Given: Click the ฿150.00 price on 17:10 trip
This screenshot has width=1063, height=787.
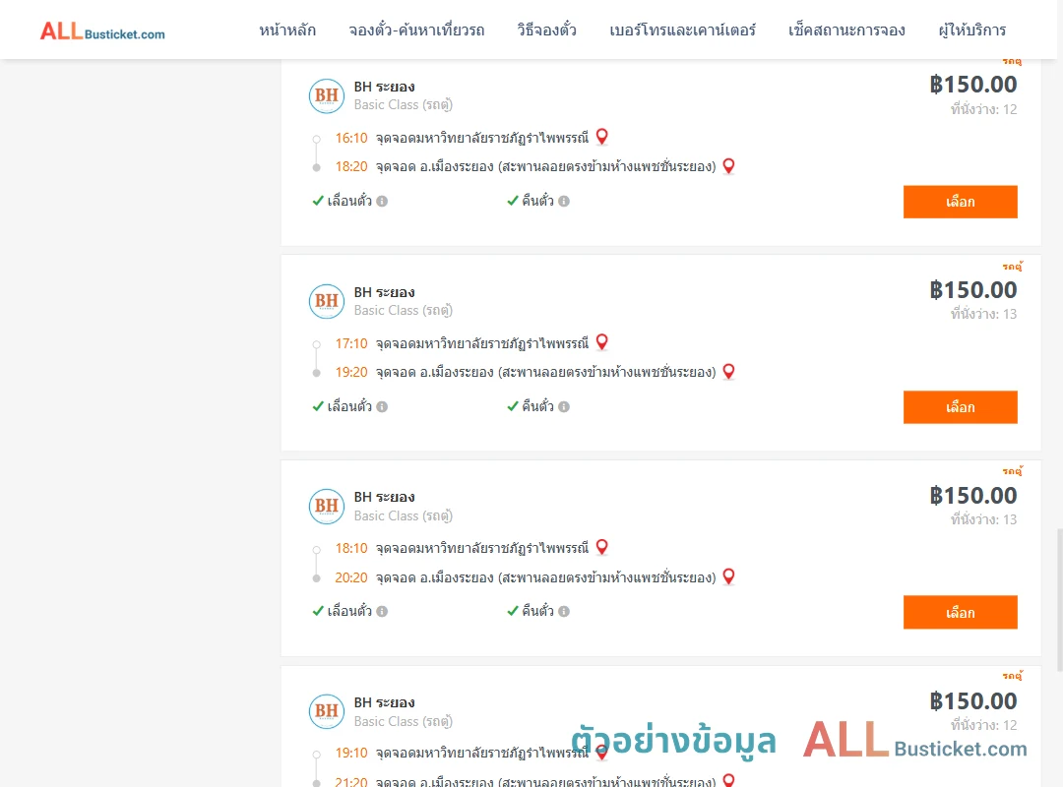Looking at the screenshot, I should (x=972, y=290).
